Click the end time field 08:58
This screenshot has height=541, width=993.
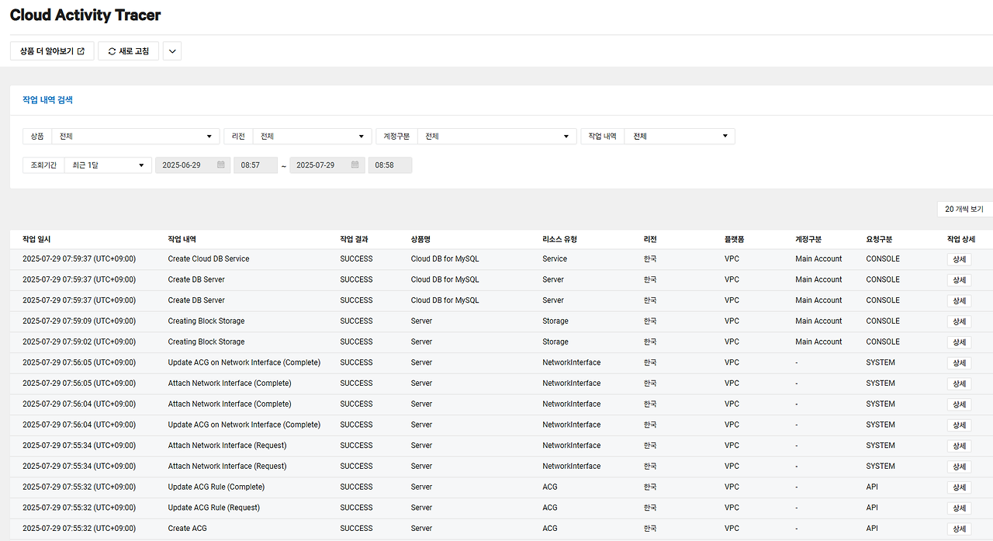389,165
